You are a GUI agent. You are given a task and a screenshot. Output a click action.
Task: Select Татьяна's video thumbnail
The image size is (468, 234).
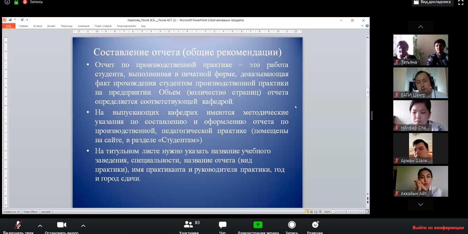420,50
